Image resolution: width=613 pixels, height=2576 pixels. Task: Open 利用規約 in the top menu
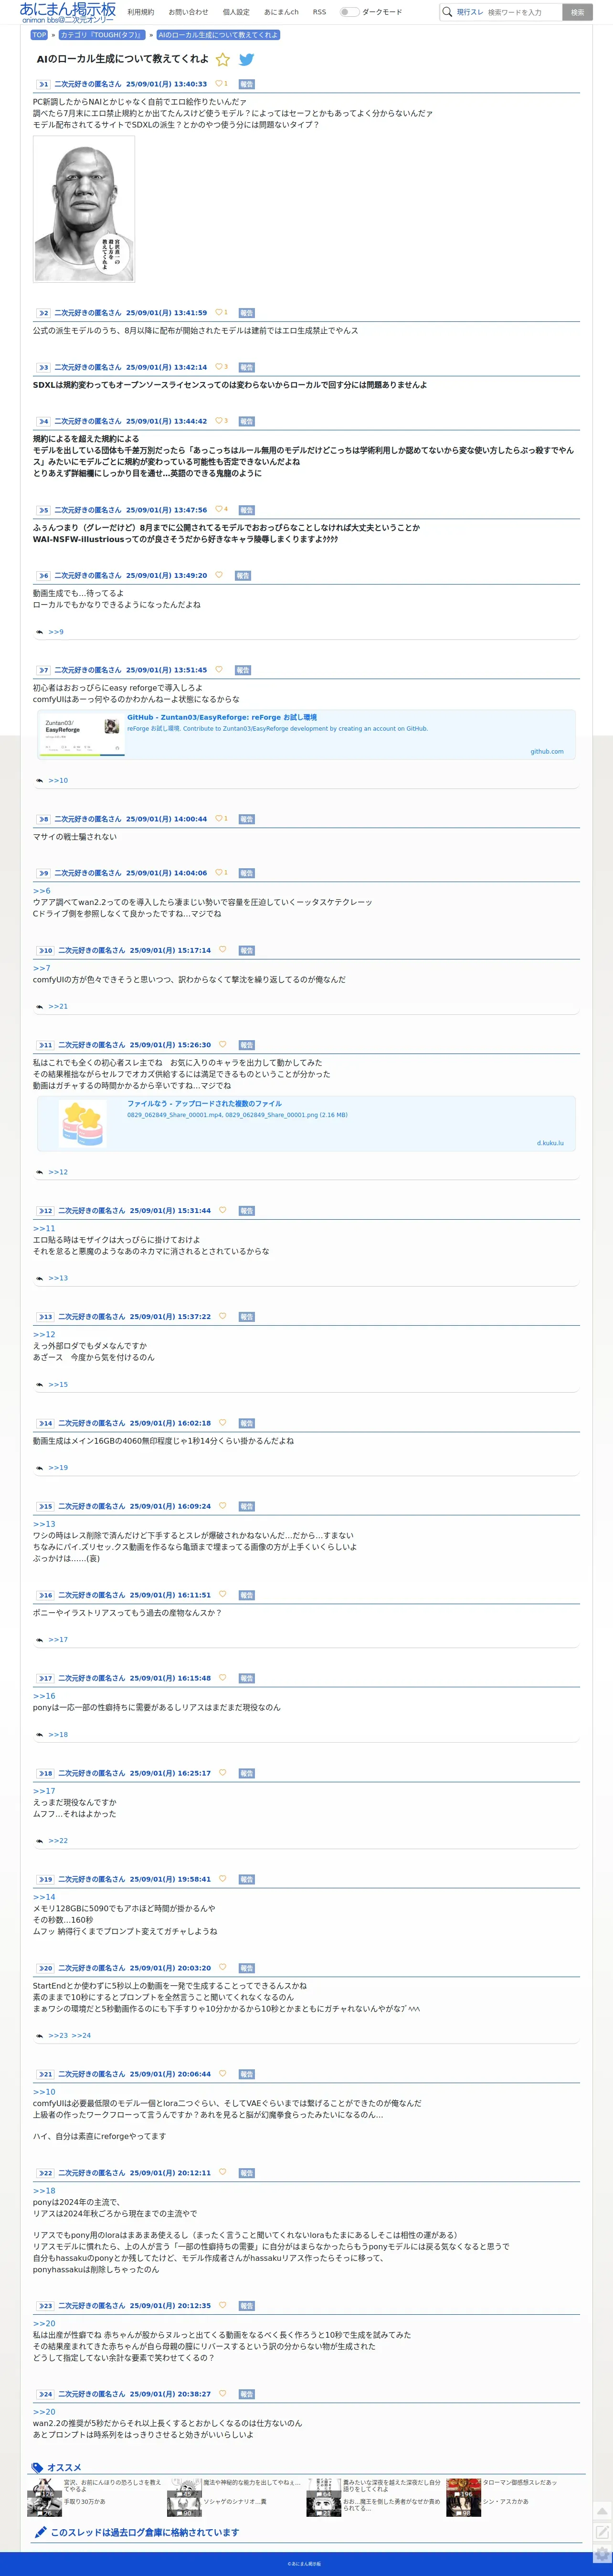click(141, 12)
